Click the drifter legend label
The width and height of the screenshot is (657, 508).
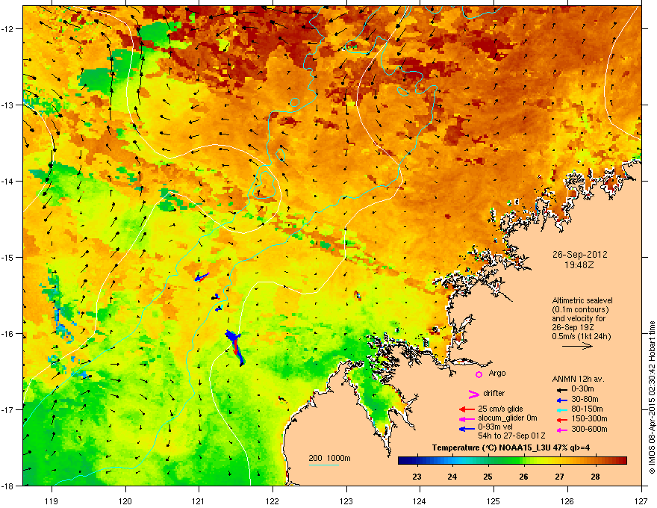point(494,393)
